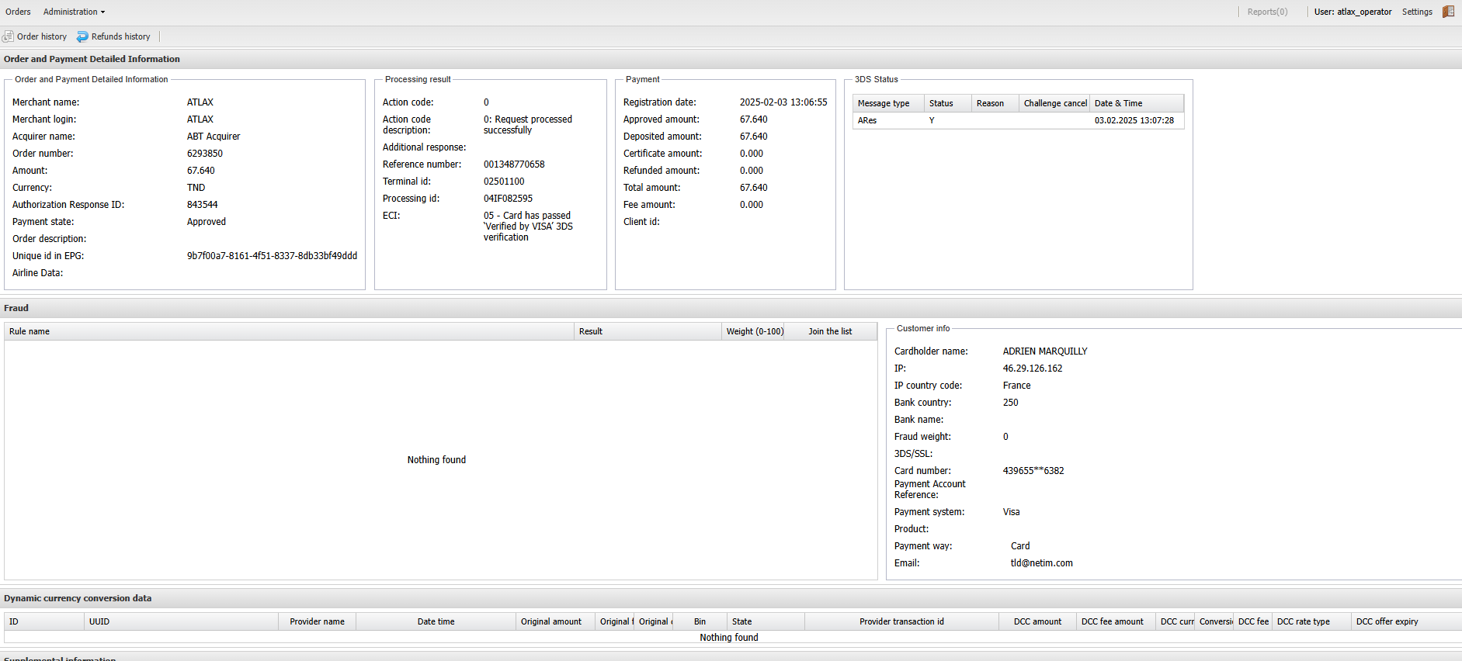This screenshot has width=1462, height=661.
Task: Expand the Administration dropdown menu
Action: 74,12
